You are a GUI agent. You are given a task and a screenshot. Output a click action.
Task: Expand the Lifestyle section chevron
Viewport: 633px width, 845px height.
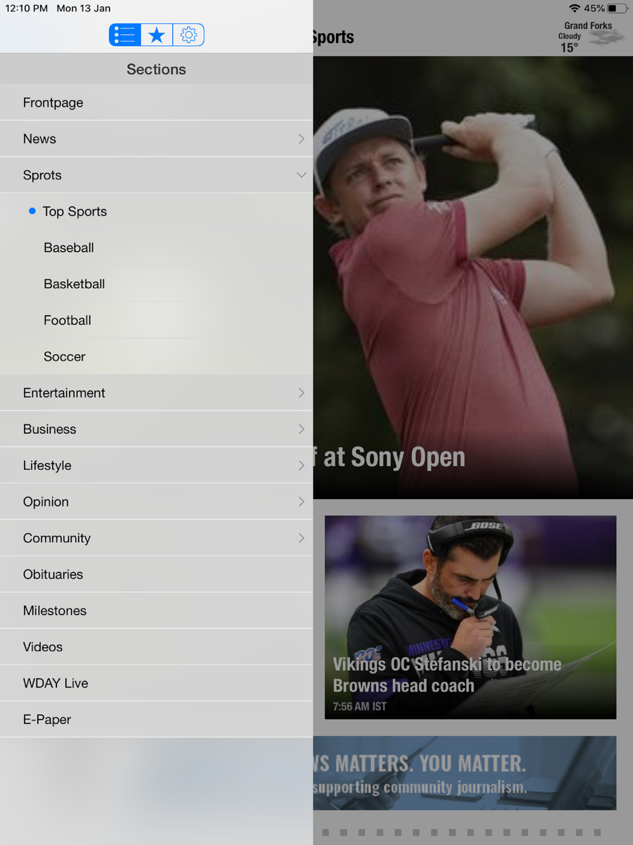click(x=301, y=466)
